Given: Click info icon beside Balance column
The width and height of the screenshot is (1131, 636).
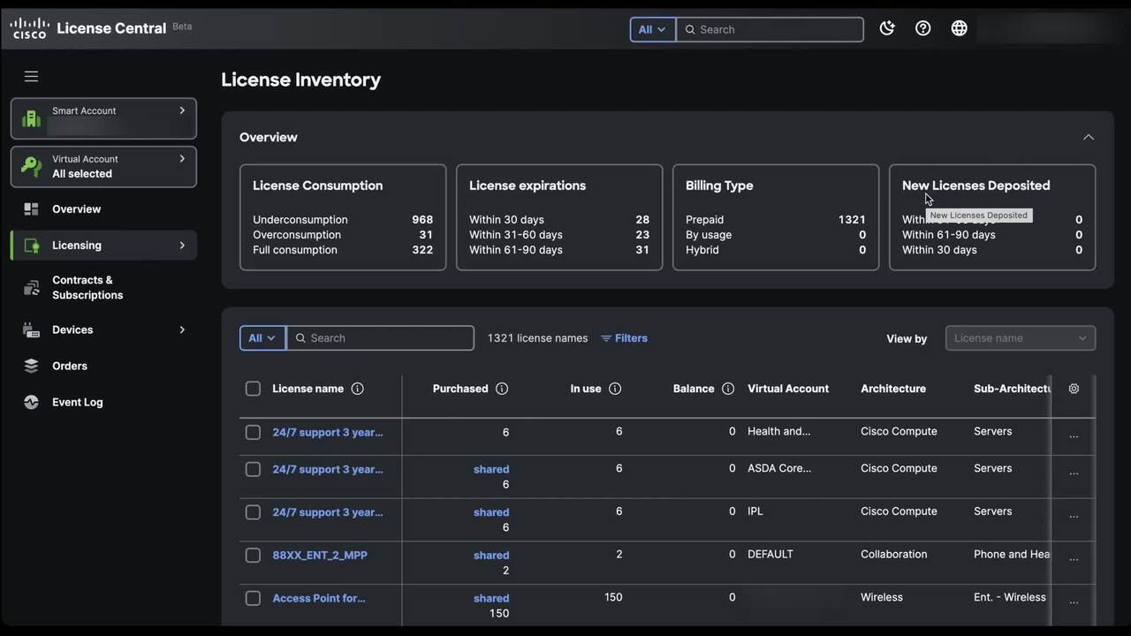Looking at the screenshot, I should tap(728, 389).
